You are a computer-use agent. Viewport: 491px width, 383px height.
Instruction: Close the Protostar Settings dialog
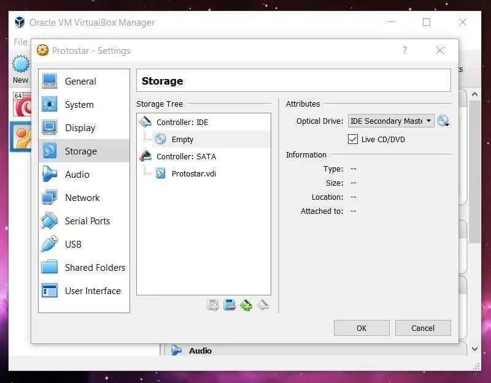point(440,50)
